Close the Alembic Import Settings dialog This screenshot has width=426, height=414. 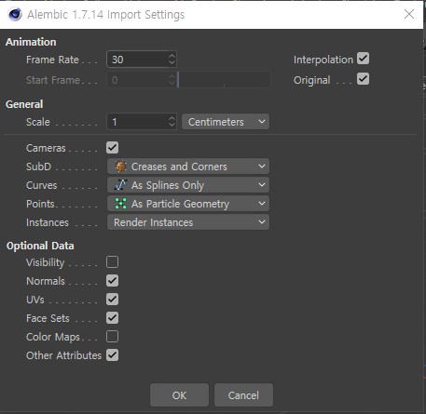[x=409, y=14]
